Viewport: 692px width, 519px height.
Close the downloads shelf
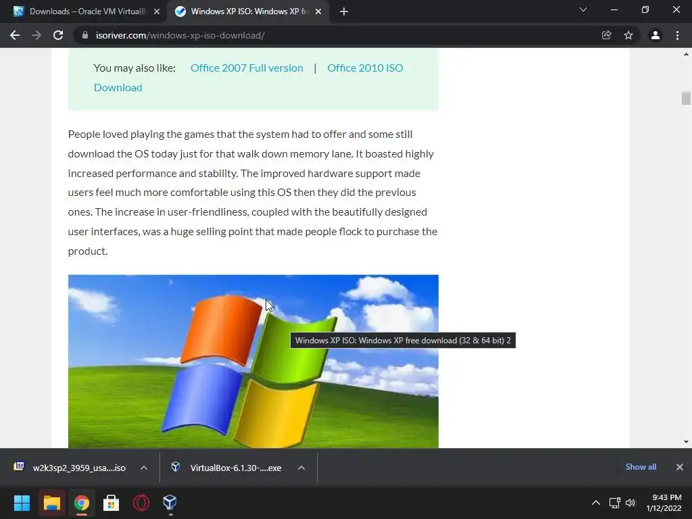[680, 467]
